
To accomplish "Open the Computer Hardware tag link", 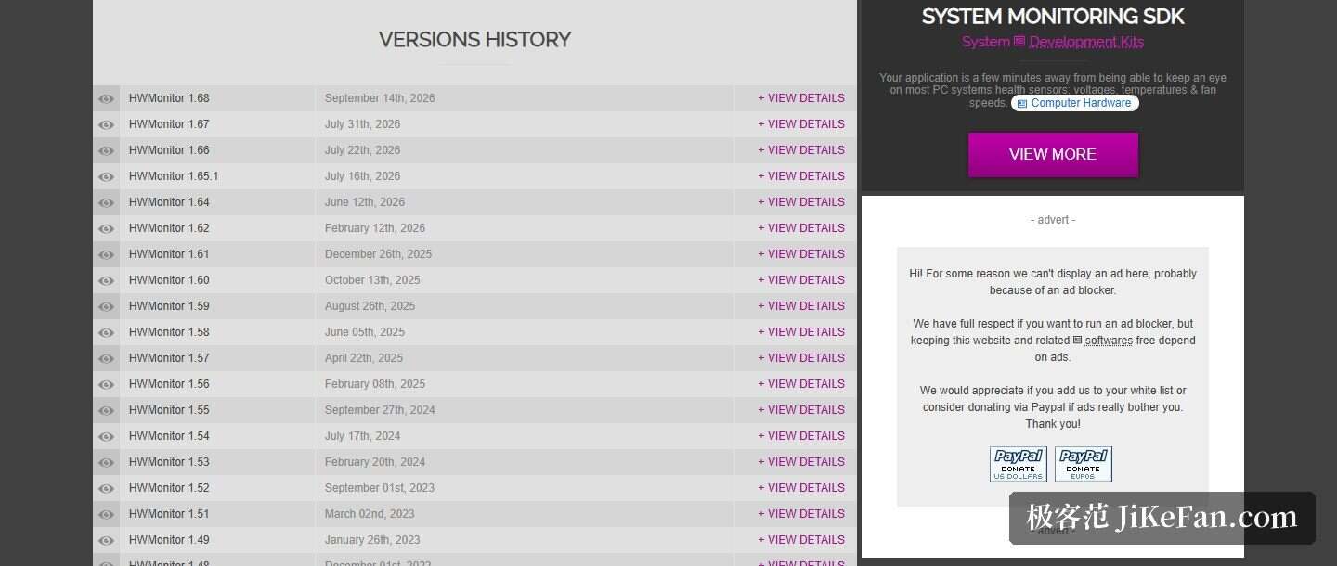I will pos(1075,103).
